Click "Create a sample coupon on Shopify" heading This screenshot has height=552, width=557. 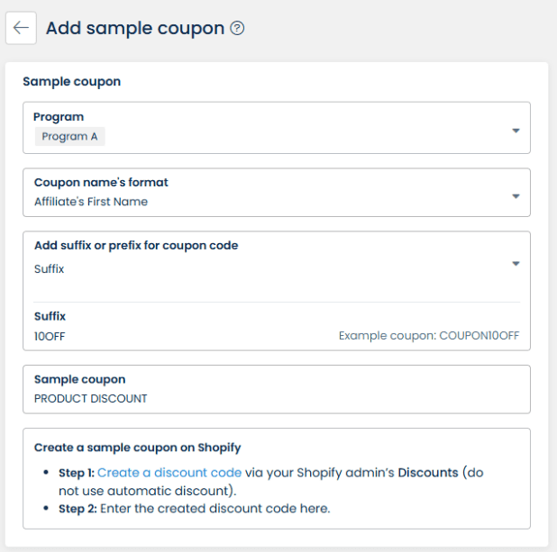(x=137, y=447)
